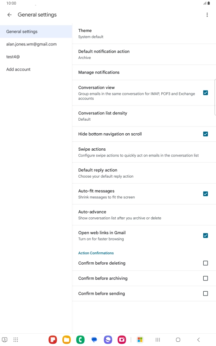Tap the recent apps navigation button
The height and width of the screenshot is (346, 216).
coord(157,339)
